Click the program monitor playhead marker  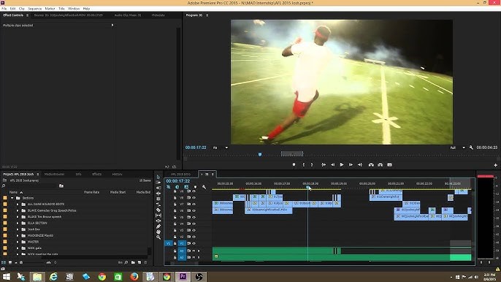point(260,154)
